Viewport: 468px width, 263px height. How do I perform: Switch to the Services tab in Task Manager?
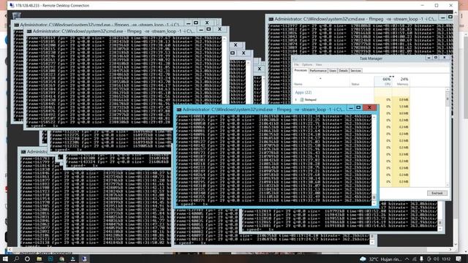(355, 71)
